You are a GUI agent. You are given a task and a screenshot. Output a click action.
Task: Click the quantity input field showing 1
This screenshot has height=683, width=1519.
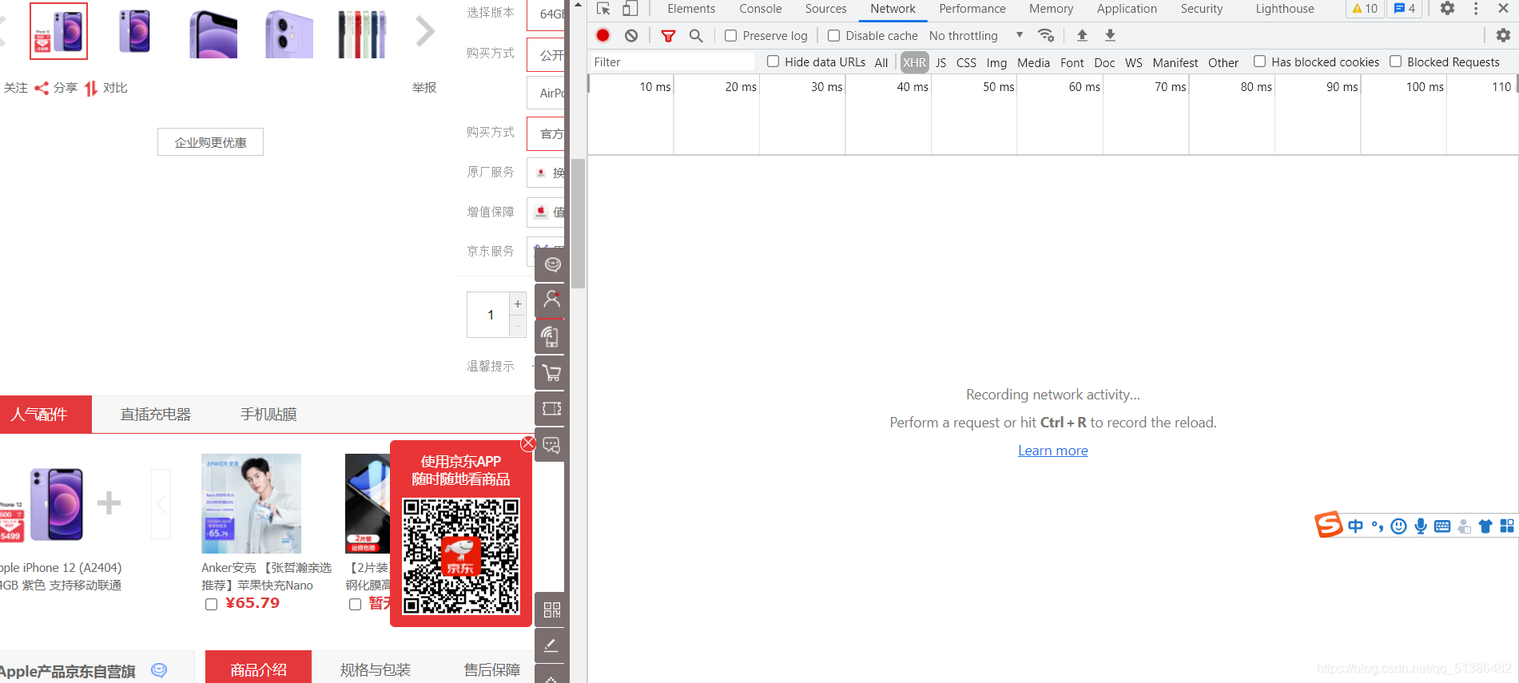click(x=488, y=315)
